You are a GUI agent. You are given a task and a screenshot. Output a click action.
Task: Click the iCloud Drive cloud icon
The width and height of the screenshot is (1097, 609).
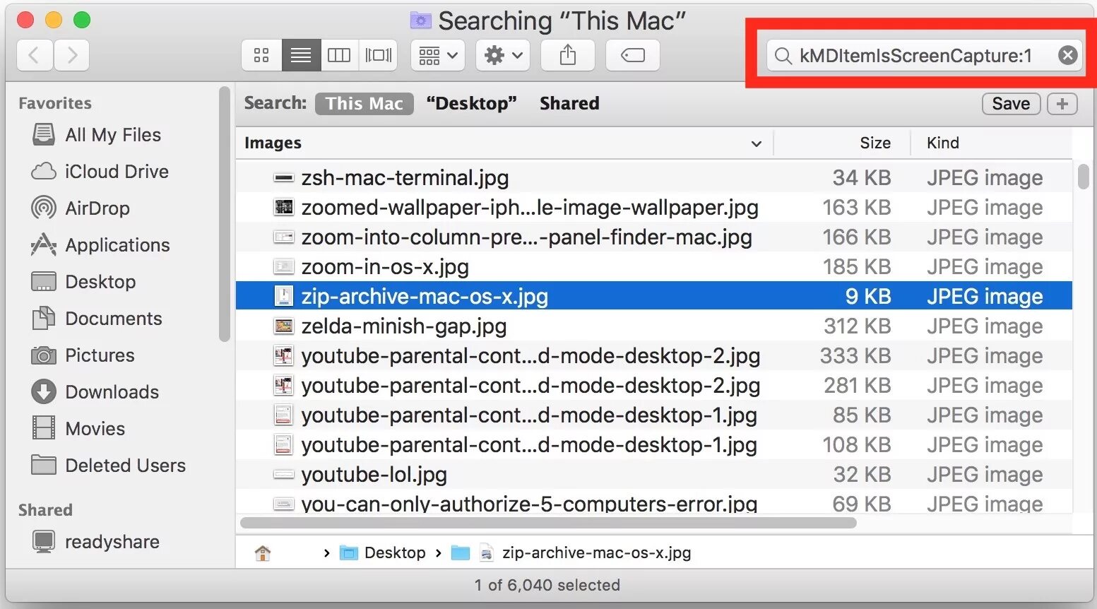[44, 172]
